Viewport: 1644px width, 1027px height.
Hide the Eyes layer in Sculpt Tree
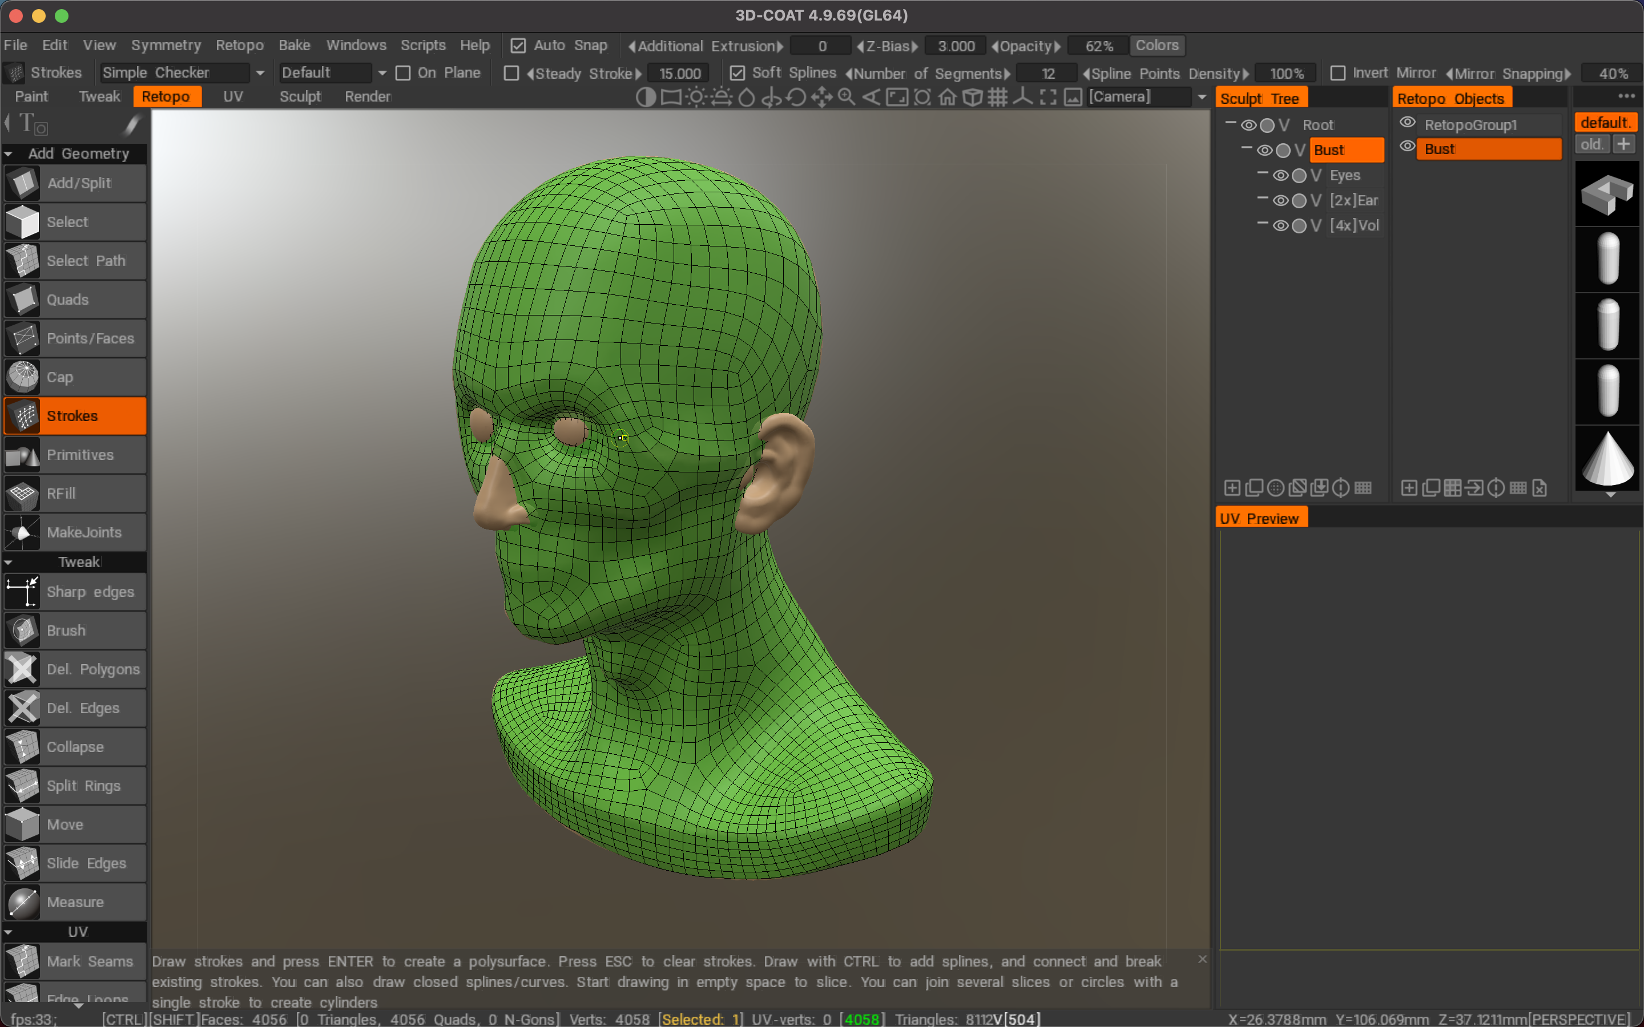pyautogui.click(x=1280, y=175)
